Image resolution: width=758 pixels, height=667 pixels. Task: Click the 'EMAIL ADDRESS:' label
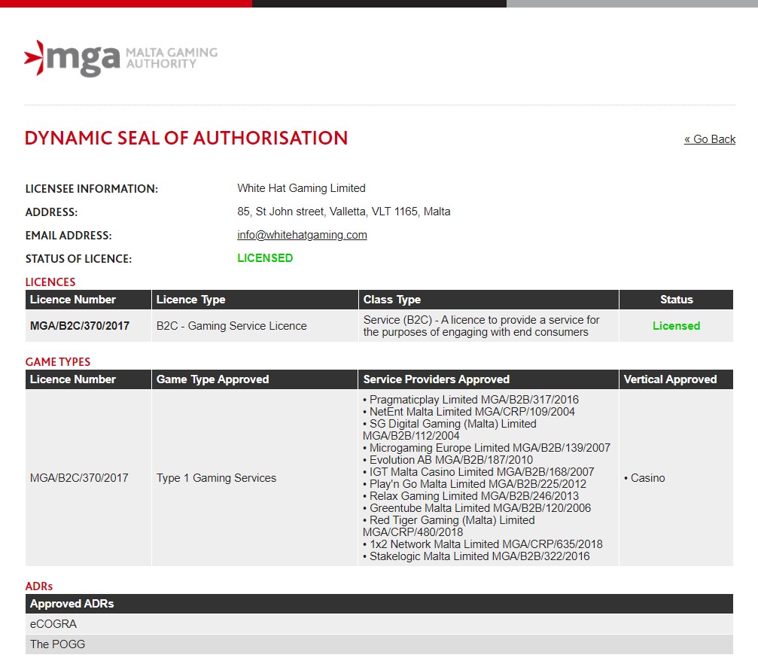pyautogui.click(x=68, y=236)
